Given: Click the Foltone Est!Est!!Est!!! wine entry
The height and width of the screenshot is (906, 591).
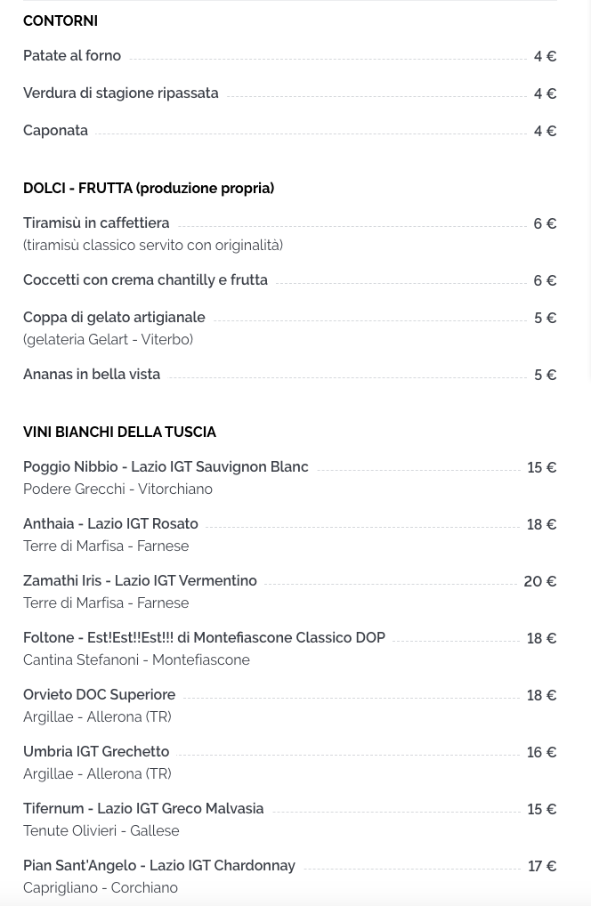Looking at the screenshot, I should coord(205,637).
